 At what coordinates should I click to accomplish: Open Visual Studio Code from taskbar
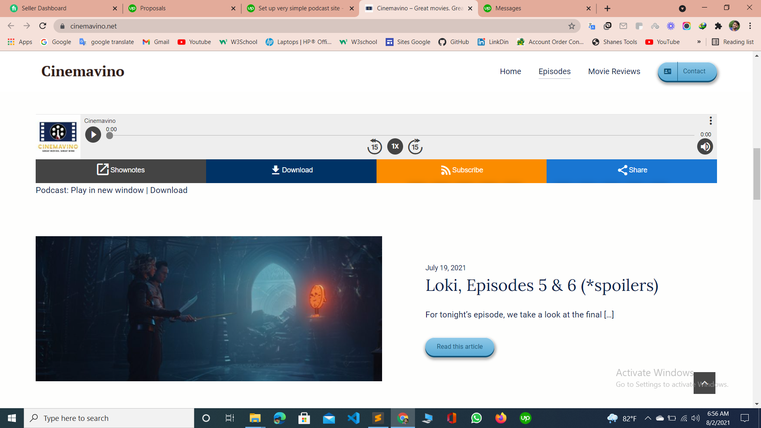(x=353, y=418)
